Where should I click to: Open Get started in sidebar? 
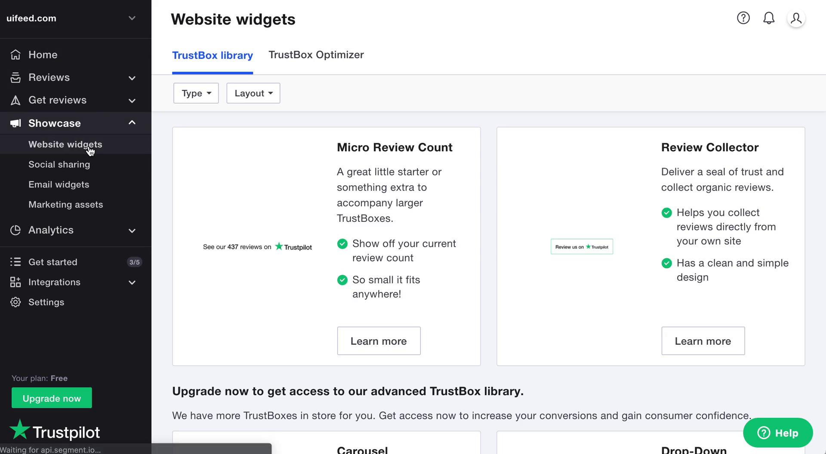click(x=53, y=262)
